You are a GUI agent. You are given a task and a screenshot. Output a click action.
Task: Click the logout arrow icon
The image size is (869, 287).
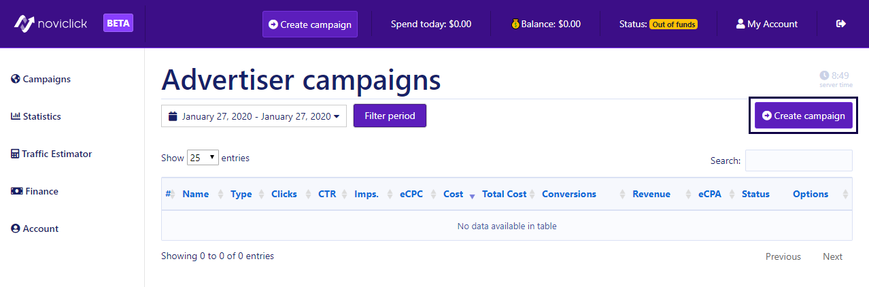pos(841,24)
